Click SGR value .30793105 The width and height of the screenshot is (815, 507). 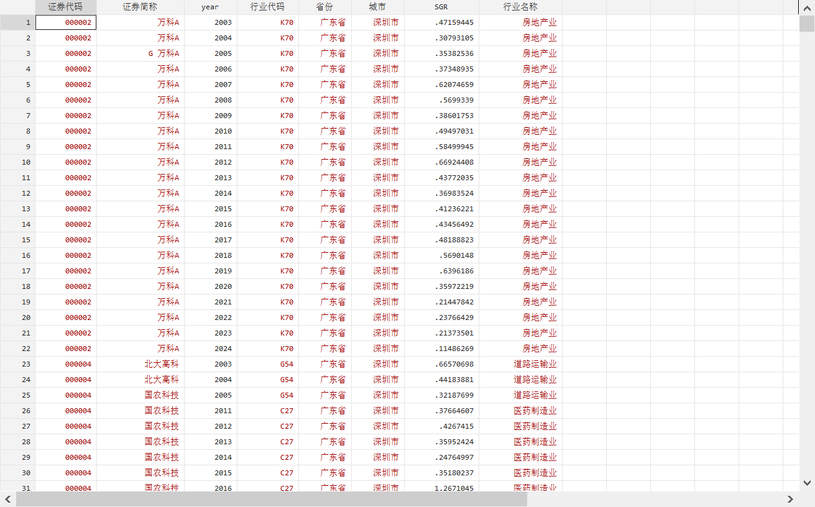441,38
